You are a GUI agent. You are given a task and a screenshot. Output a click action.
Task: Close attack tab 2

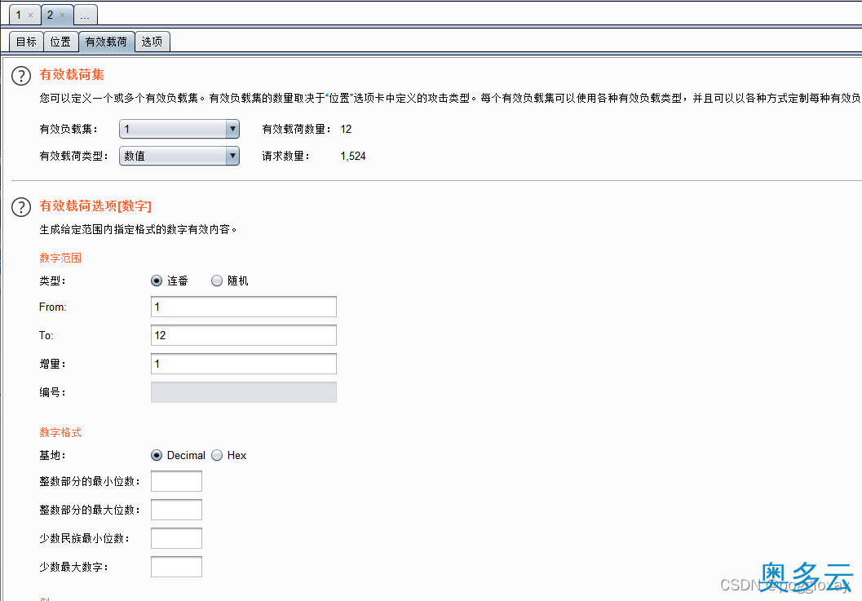(62, 15)
